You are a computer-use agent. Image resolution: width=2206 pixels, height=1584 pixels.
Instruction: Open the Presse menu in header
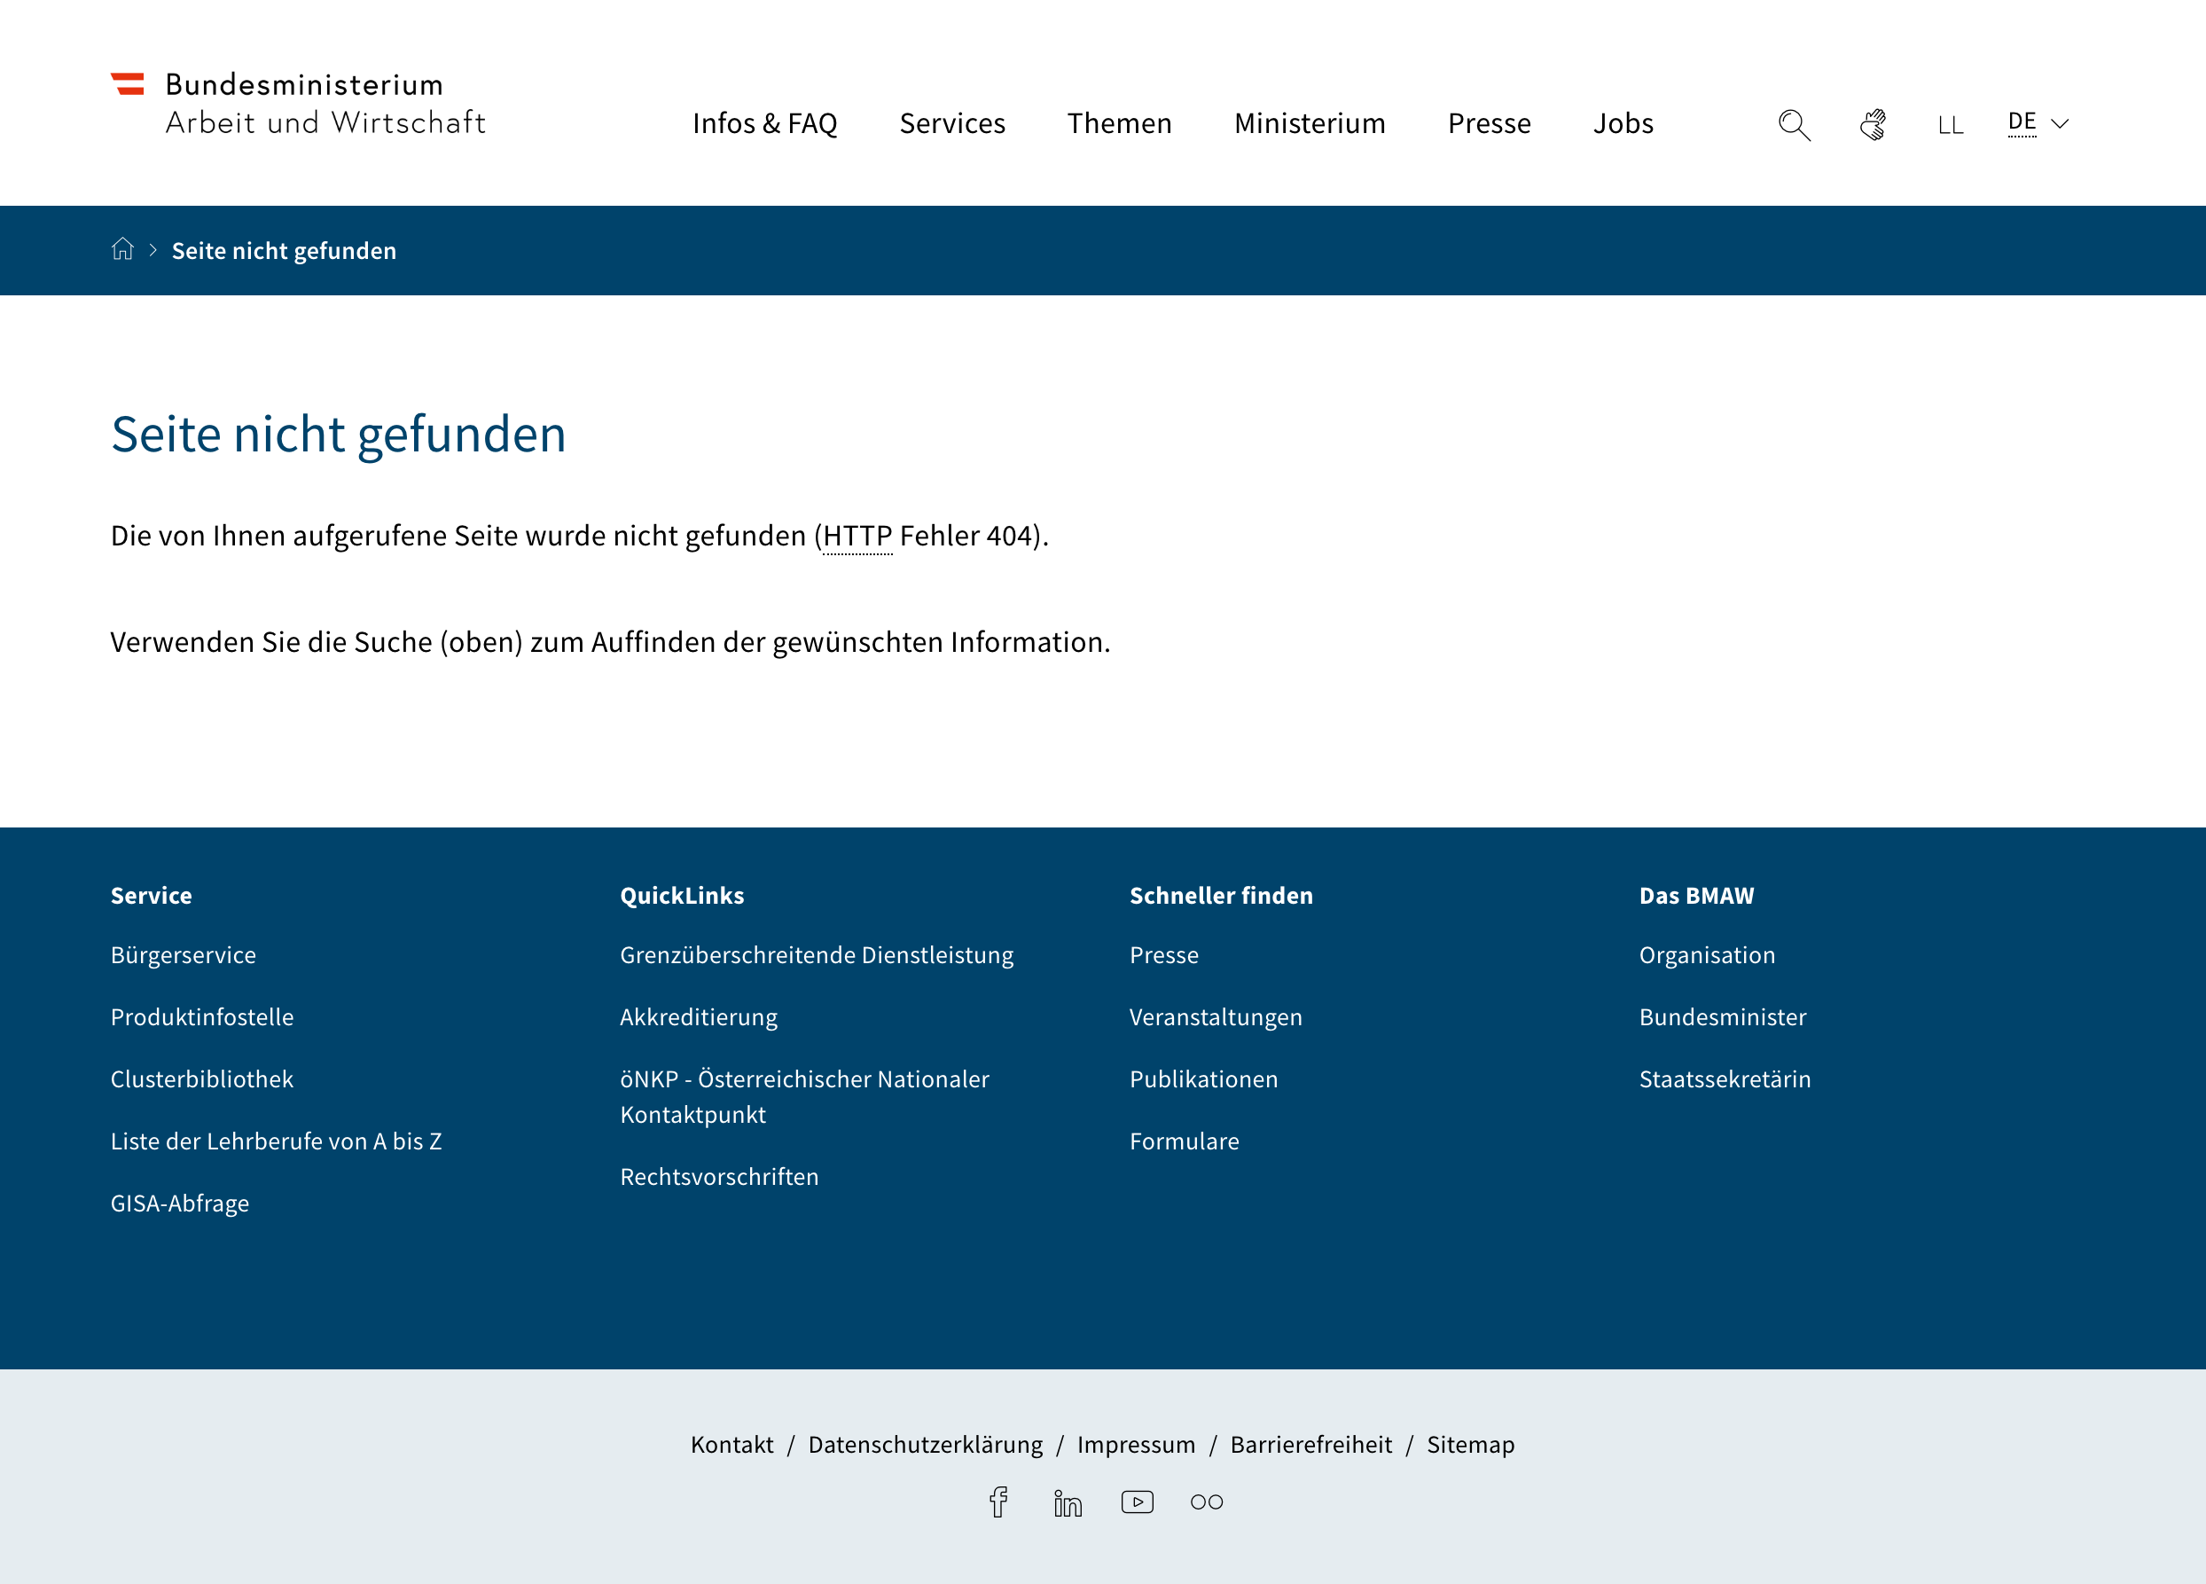click(1490, 123)
